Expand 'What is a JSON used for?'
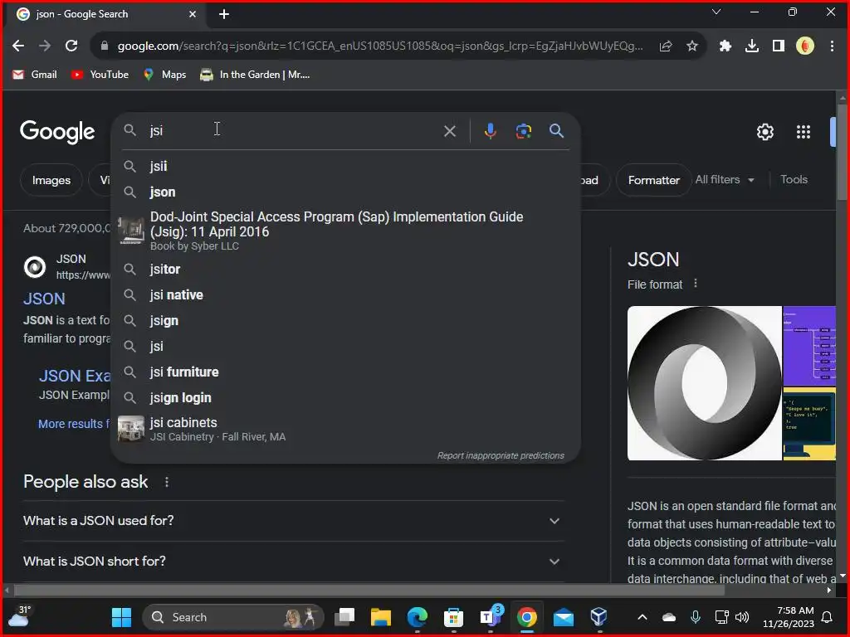850x637 pixels. (293, 521)
